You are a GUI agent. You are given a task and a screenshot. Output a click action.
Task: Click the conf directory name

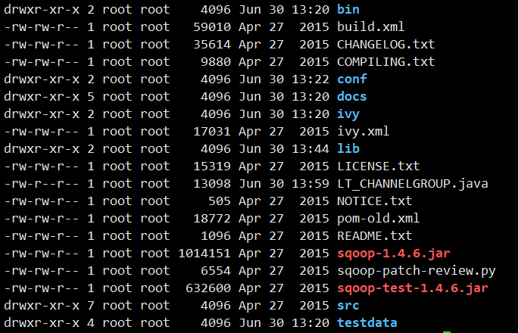click(352, 79)
